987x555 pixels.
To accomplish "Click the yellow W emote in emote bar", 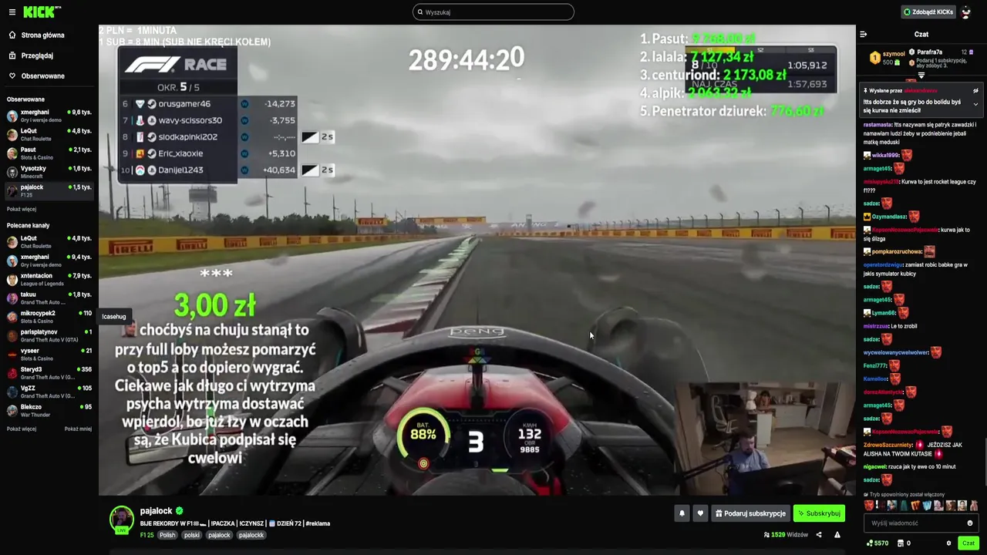I will point(916,506).
